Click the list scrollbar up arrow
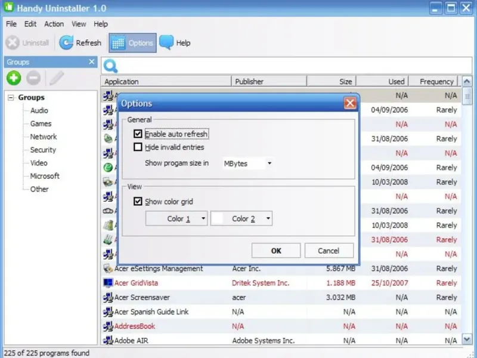The image size is (477, 358). point(467,81)
